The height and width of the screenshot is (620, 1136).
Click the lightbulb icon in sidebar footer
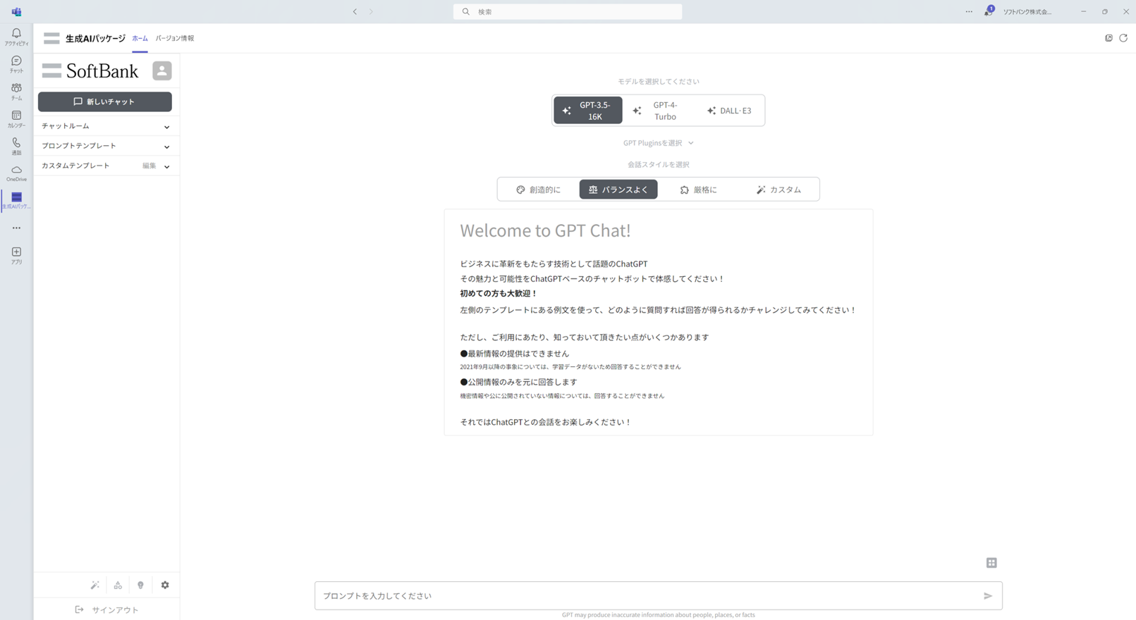[140, 585]
